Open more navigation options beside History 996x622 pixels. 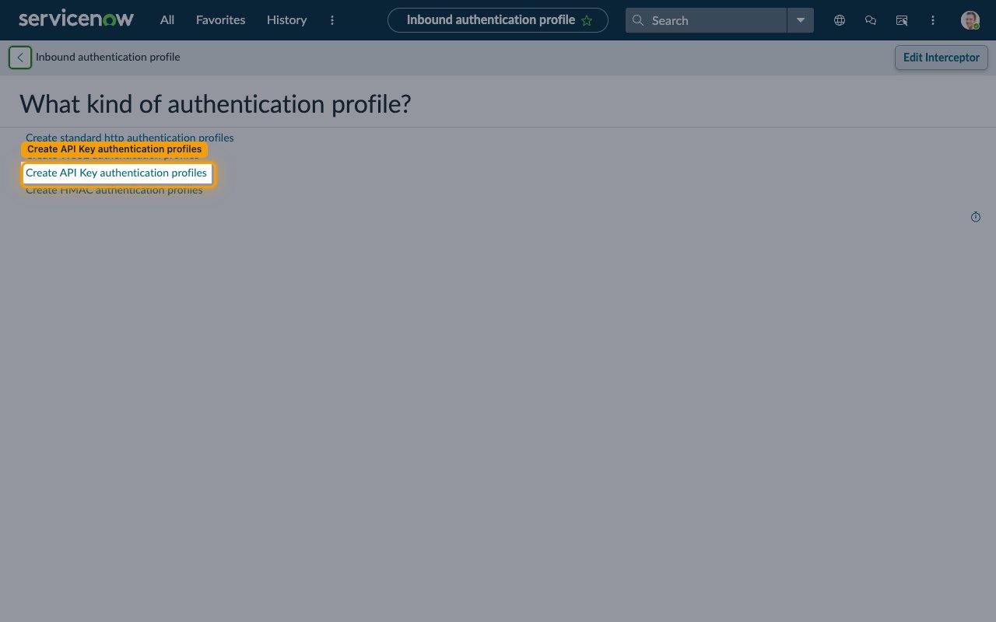332,20
